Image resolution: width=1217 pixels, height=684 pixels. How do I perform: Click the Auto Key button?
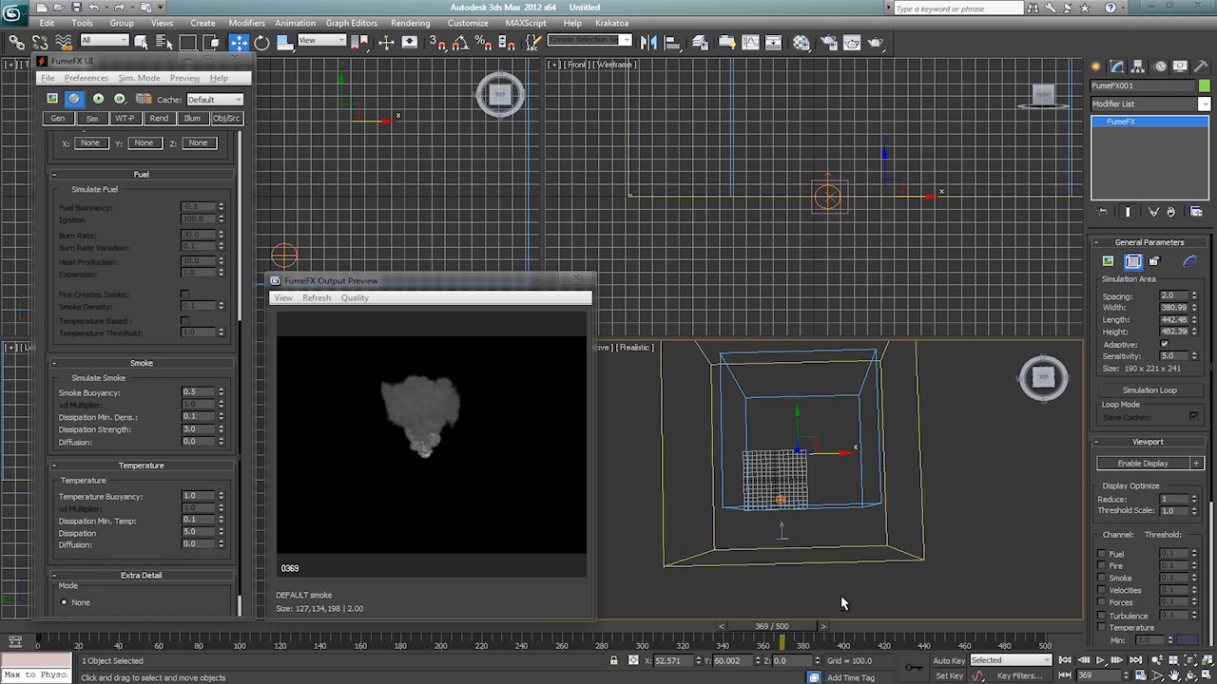949,660
